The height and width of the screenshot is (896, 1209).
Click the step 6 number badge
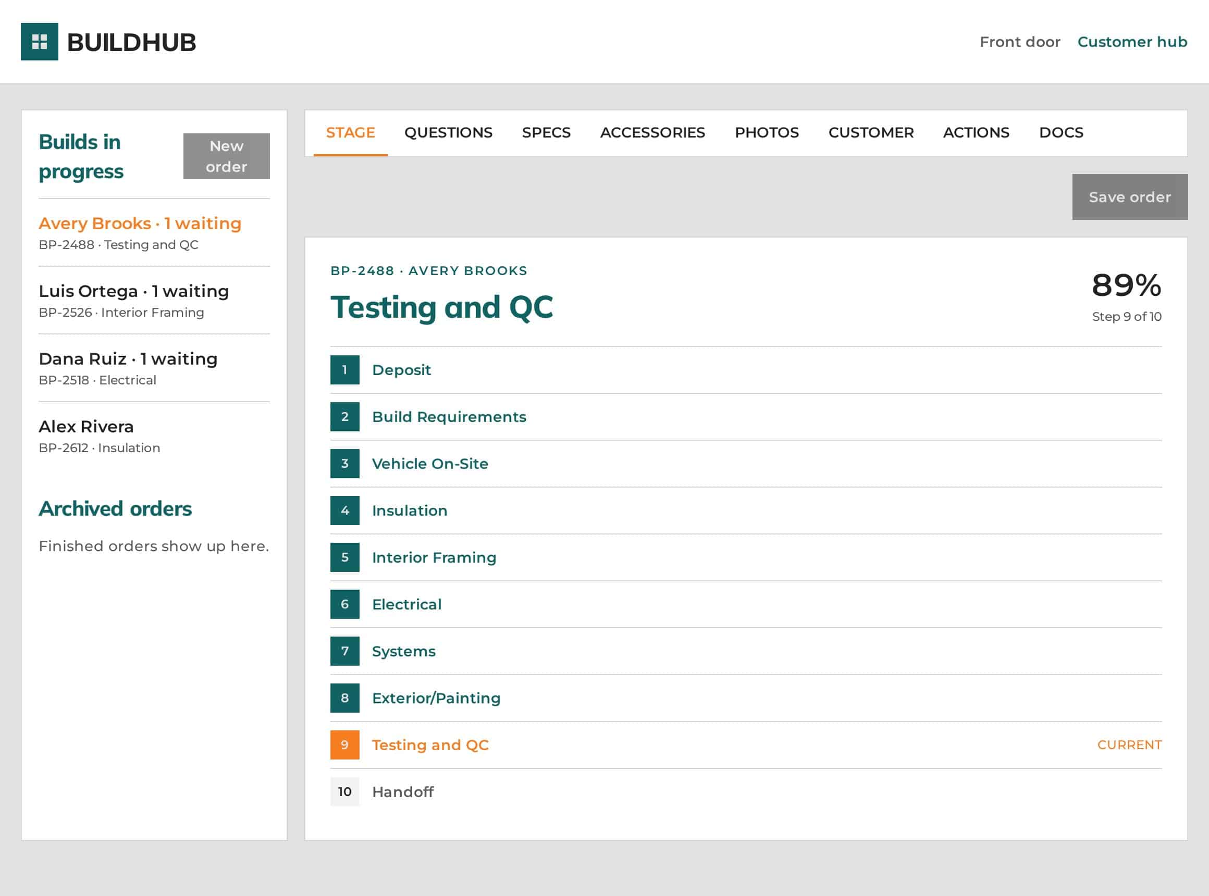coord(344,604)
